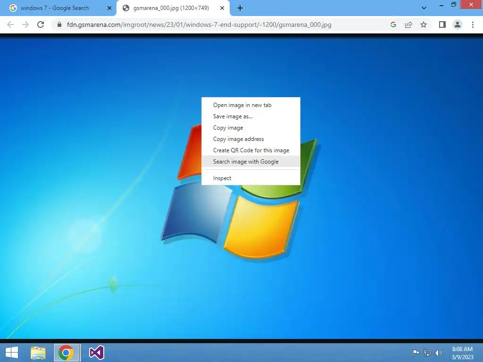483x362 pixels.
Task: Click the browser forward arrow
Action: coord(25,25)
